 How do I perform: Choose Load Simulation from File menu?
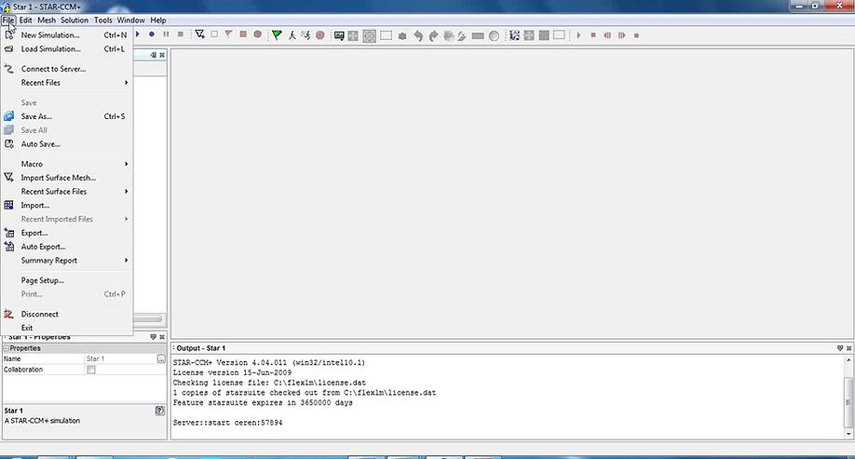coord(67,49)
